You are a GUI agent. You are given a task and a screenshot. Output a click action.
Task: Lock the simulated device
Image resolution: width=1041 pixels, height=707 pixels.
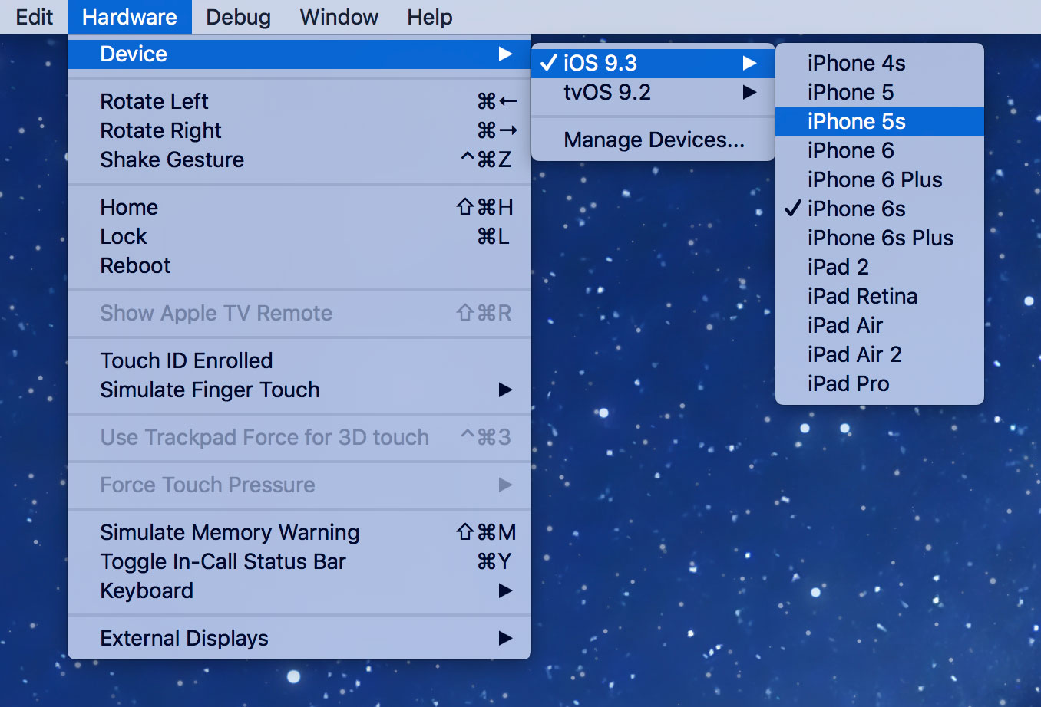coord(299,236)
